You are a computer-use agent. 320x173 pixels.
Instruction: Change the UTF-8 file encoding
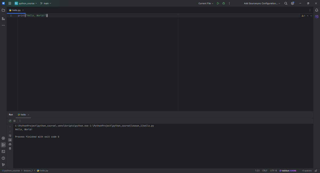point(274,171)
